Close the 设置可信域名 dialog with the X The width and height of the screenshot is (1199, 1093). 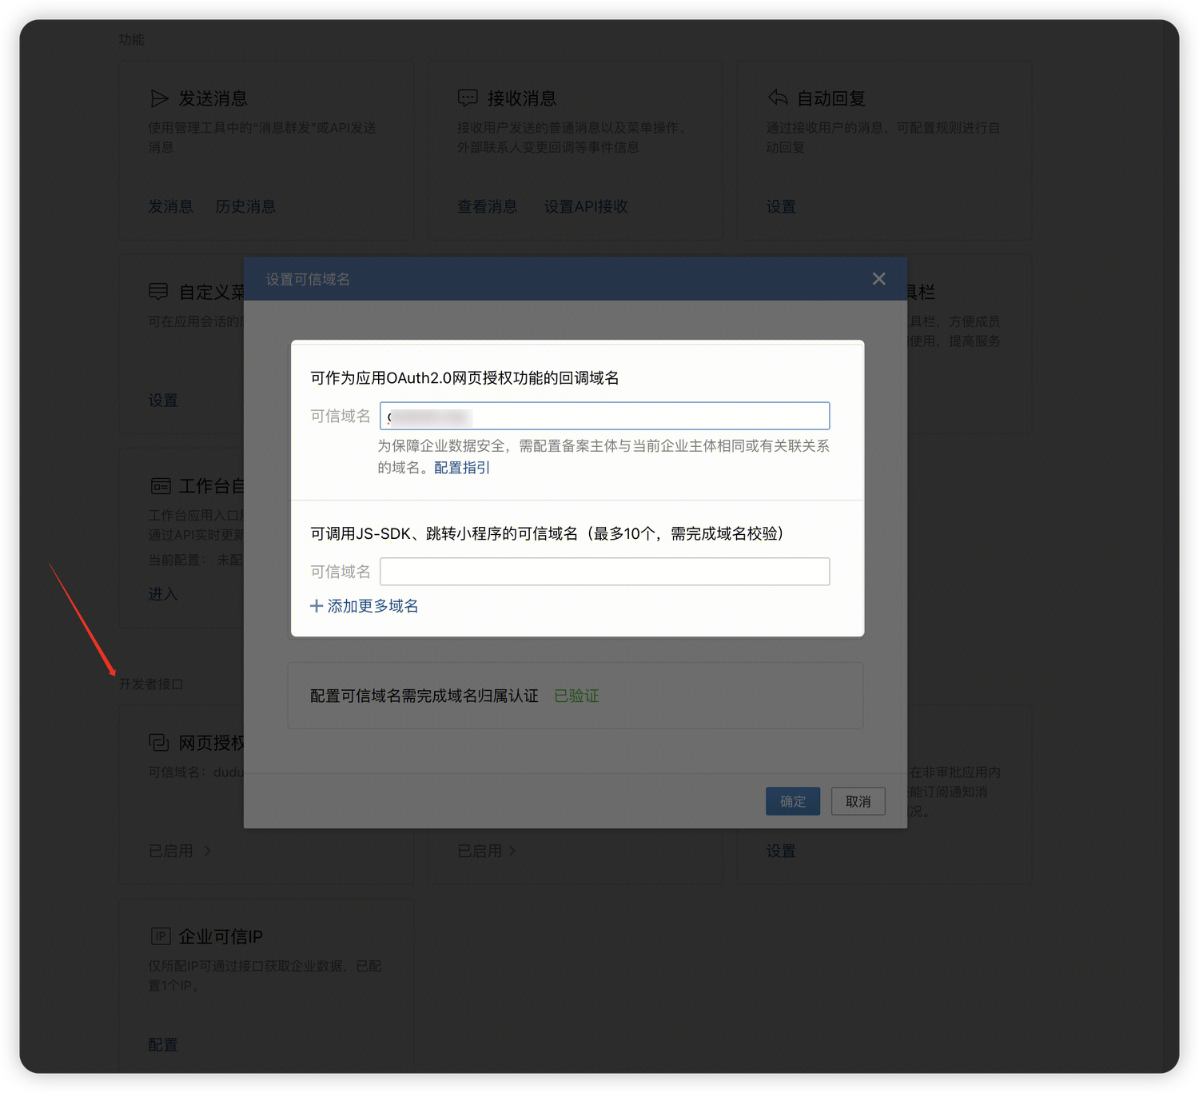[x=878, y=279]
